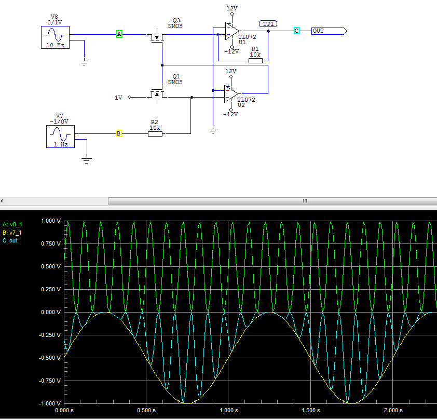
Task: Click the Q3 NMOS transistor symbol
Action: (157, 37)
